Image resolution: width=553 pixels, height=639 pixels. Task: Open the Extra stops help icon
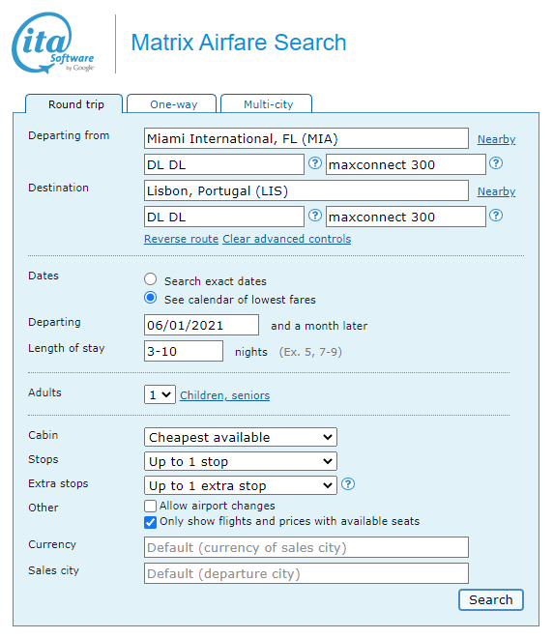click(x=348, y=484)
